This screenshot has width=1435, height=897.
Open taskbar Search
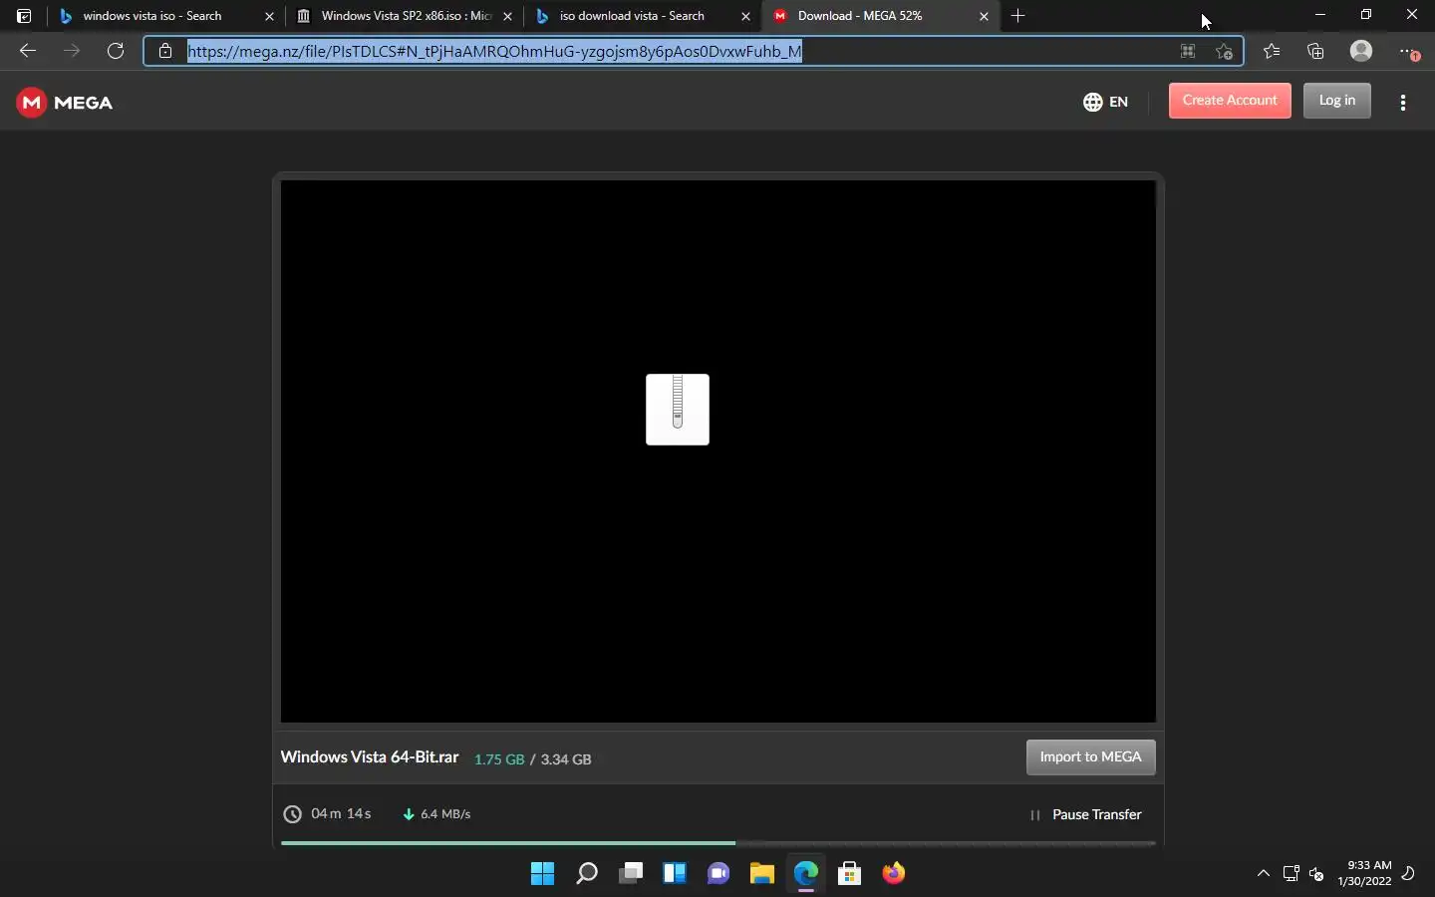[587, 874]
